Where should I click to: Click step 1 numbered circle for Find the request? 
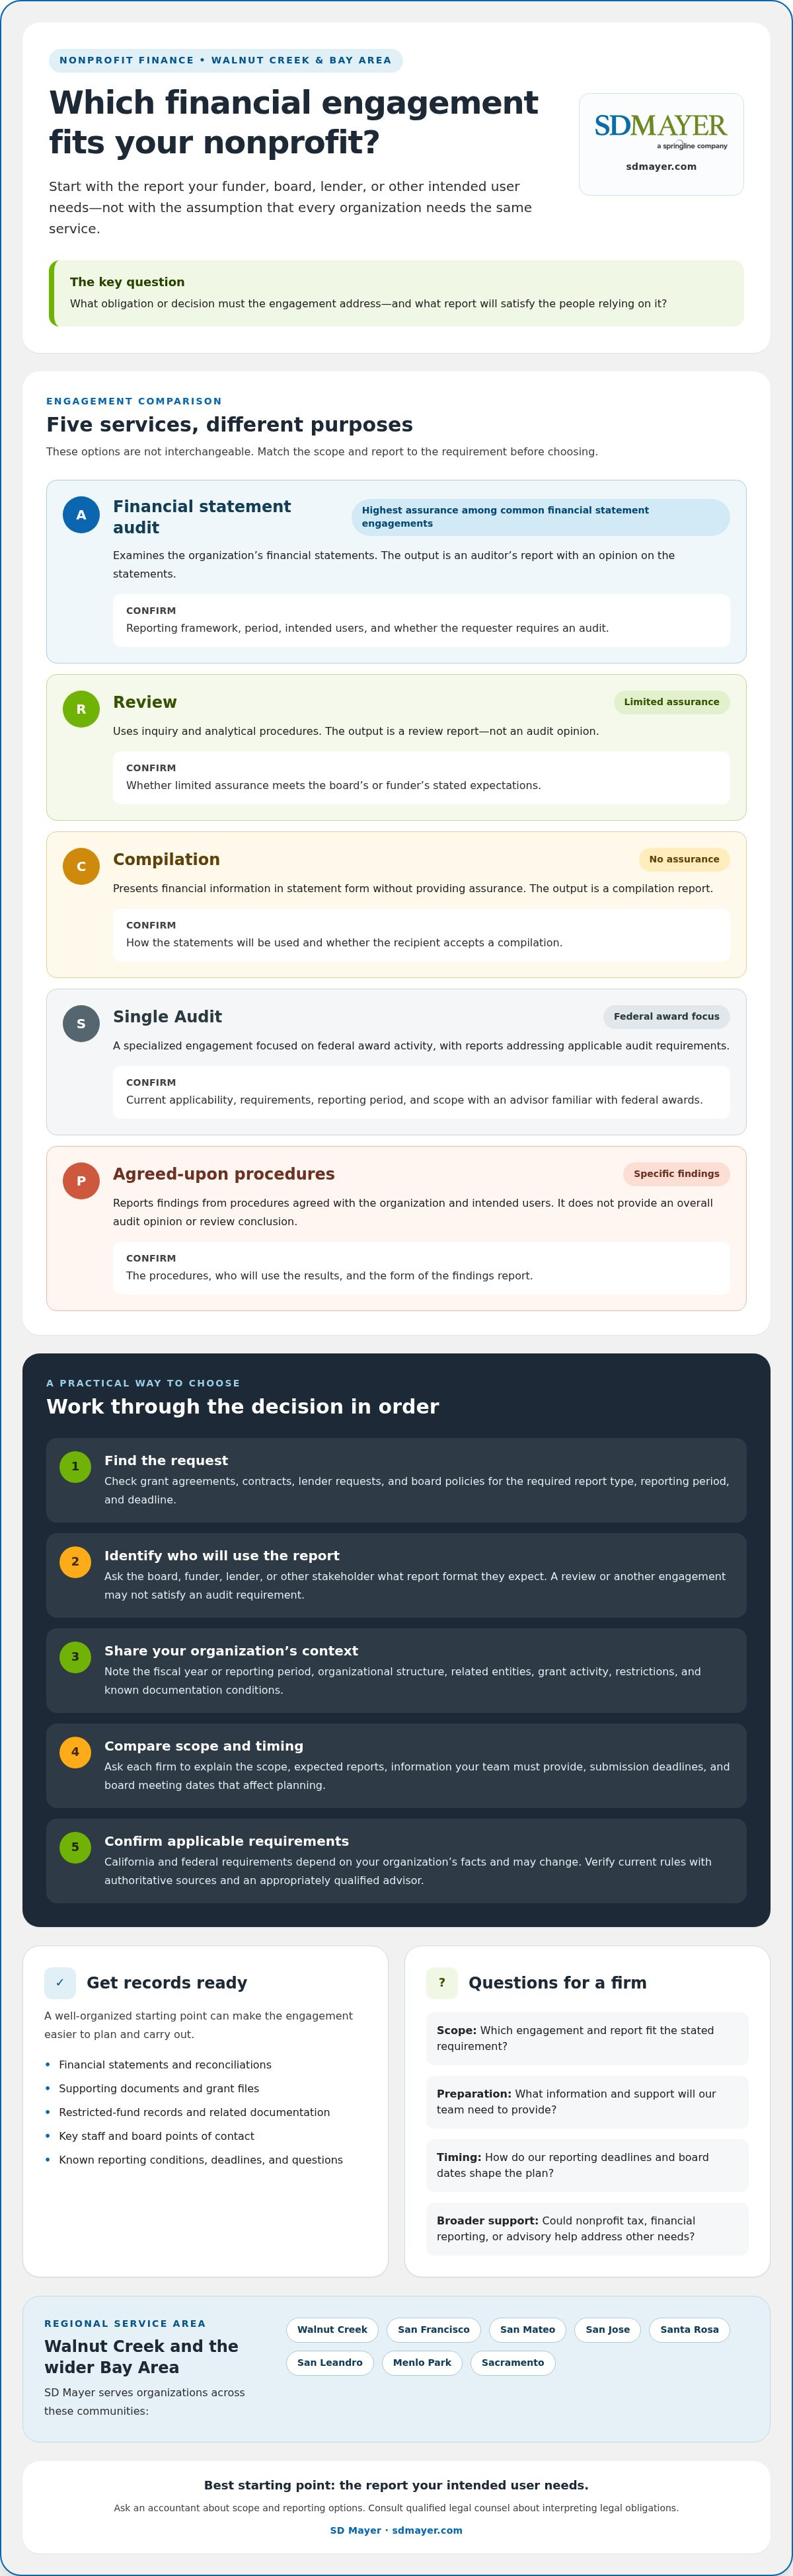[75, 1467]
